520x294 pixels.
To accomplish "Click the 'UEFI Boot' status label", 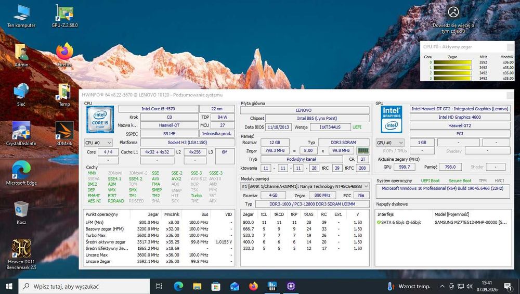I will (x=430, y=181).
